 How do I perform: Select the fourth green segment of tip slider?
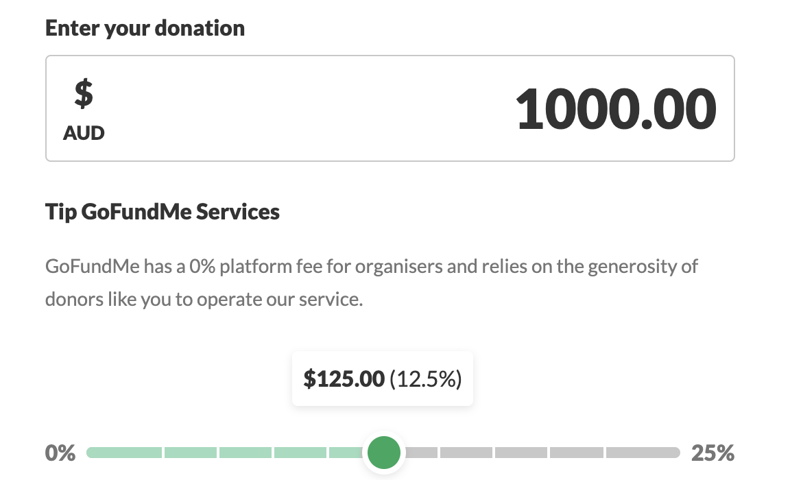300,453
